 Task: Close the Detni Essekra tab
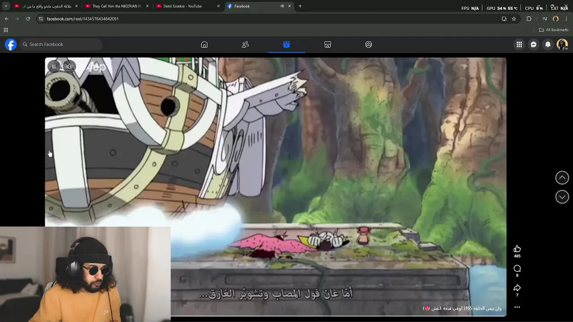coord(218,6)
